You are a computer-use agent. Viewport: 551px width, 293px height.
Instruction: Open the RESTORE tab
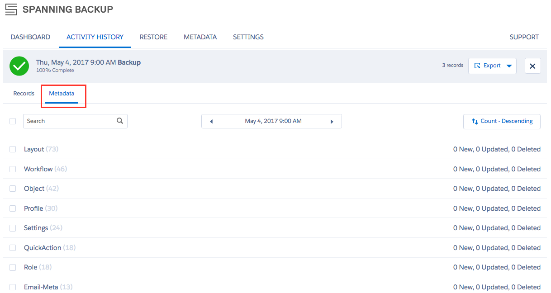tap(153, 37)
